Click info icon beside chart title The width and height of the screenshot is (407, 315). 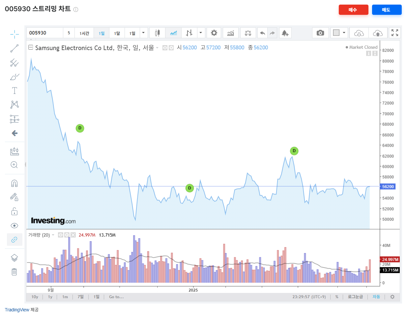pos(76,10)
